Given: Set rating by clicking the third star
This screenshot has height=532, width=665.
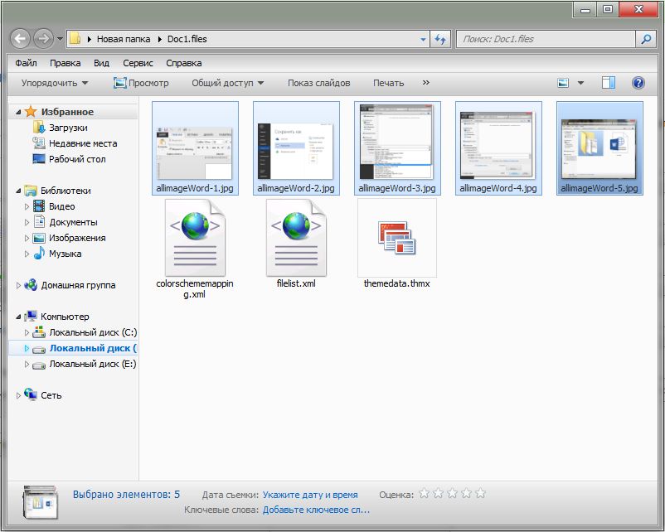Looking at the screenshot, I should pyautogui.click(x=452, y=494).
